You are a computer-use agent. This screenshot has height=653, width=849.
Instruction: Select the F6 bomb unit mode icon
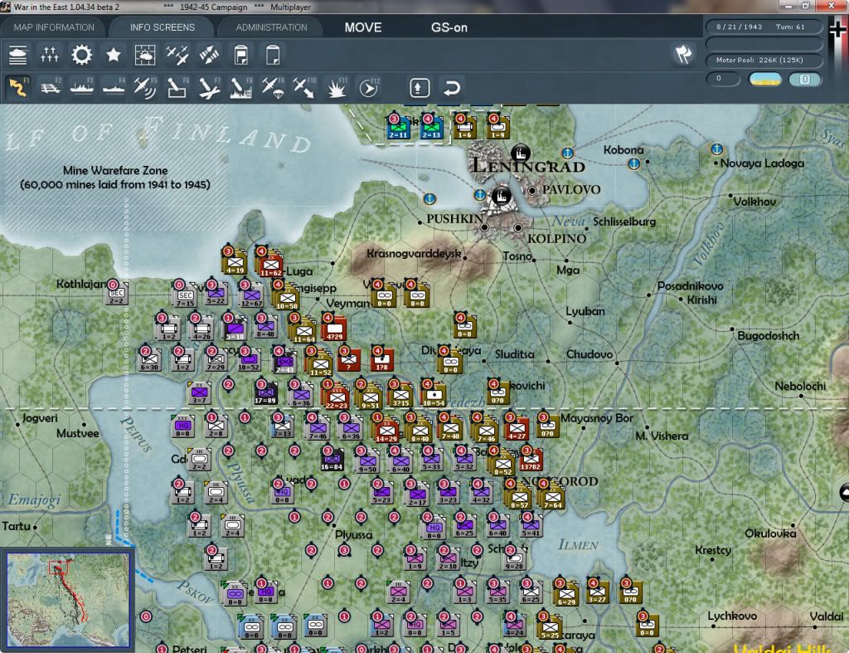177,87
